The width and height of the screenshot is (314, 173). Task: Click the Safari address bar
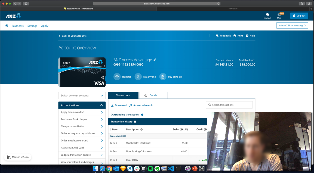pos(157,4)
